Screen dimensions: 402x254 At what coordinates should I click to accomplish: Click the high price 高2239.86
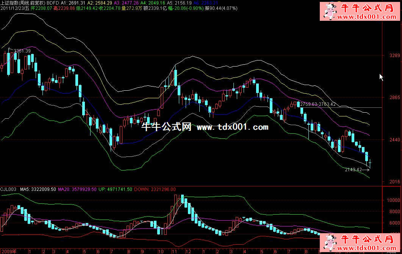[x=64, y=8]
